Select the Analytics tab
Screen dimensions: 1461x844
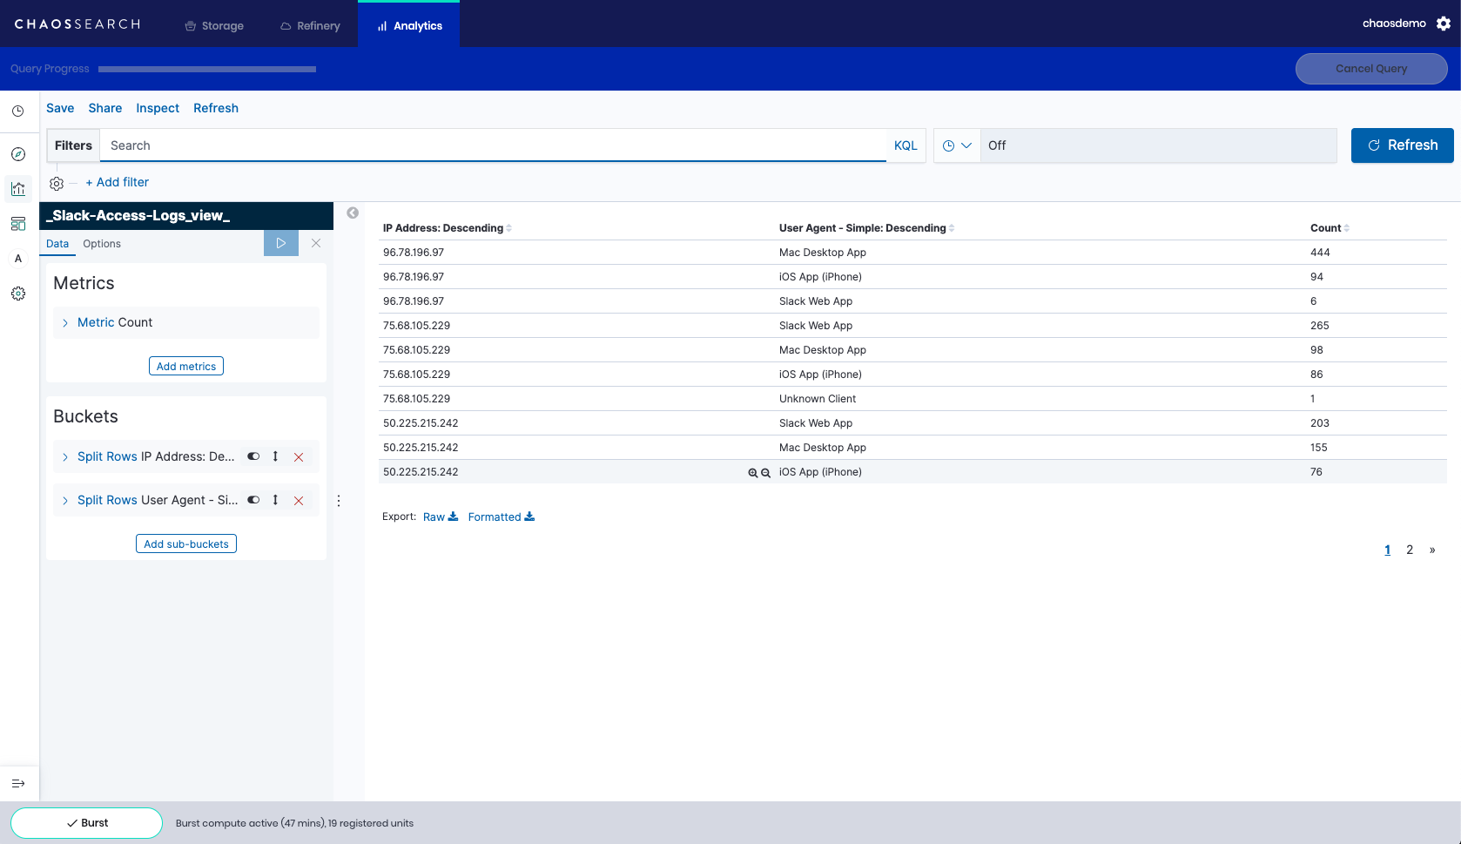(409, 25)
